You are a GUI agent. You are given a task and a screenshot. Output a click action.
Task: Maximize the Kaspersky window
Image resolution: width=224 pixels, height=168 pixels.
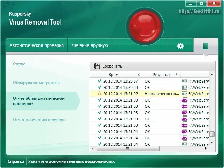201,3
